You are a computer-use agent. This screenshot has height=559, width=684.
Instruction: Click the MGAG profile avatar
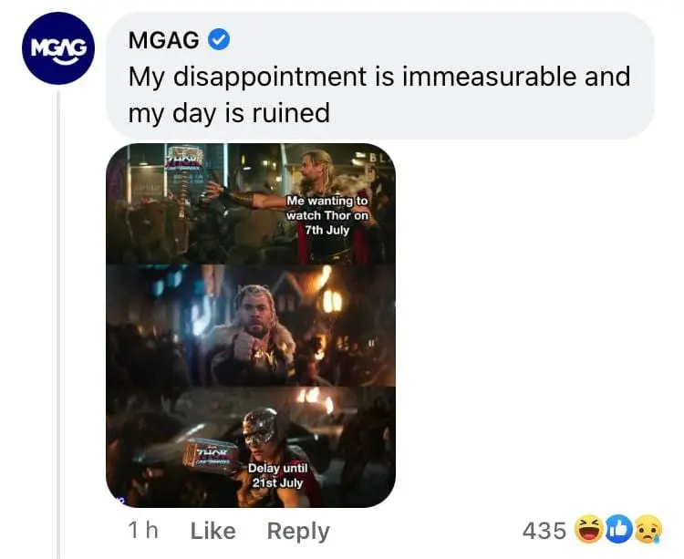click(x=58, y=48)
